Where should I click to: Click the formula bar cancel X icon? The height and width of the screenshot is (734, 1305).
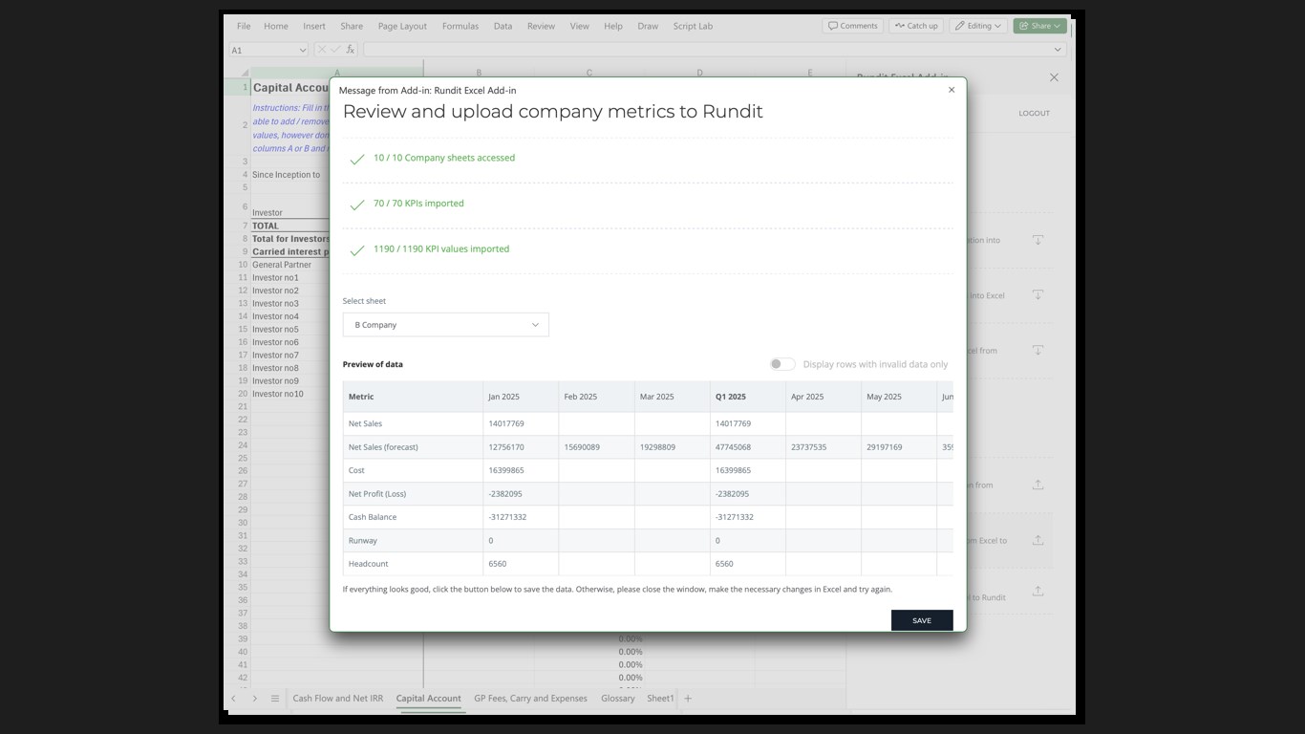pos(322,50)
